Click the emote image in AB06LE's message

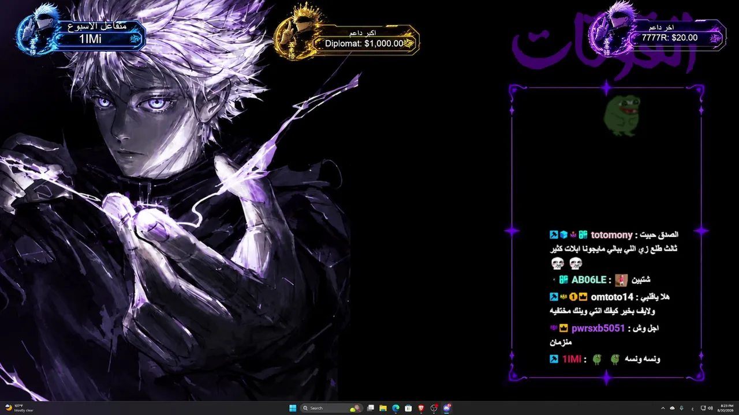click(621, 280)
